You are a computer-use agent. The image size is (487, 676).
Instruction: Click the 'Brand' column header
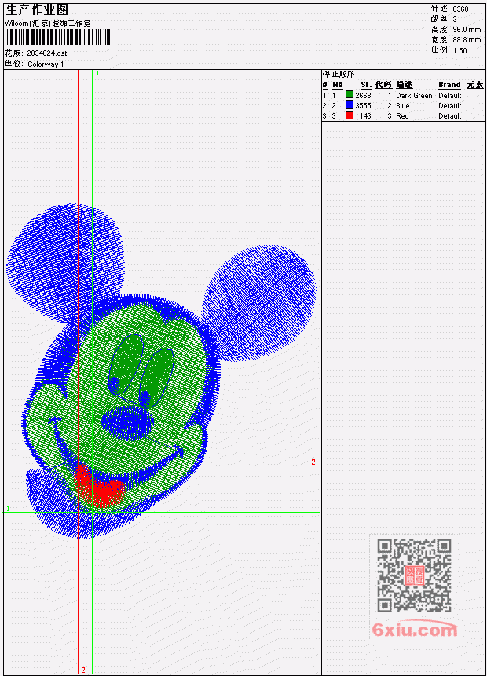pos(449,85)
